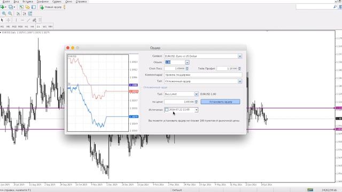Toggle the chart auto-scroll icon
Image resolution: width=342 pixels, height=192 pixels.
point(18,13)
